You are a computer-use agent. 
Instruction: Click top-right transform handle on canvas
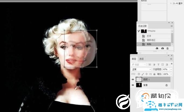pos(97,30)
